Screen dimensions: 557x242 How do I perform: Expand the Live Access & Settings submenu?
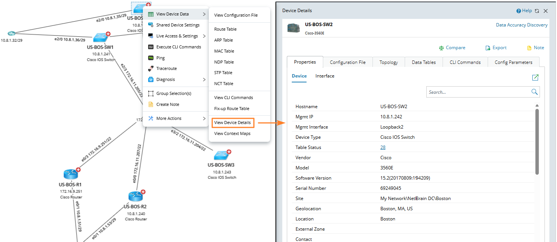[x=204, y=36]
